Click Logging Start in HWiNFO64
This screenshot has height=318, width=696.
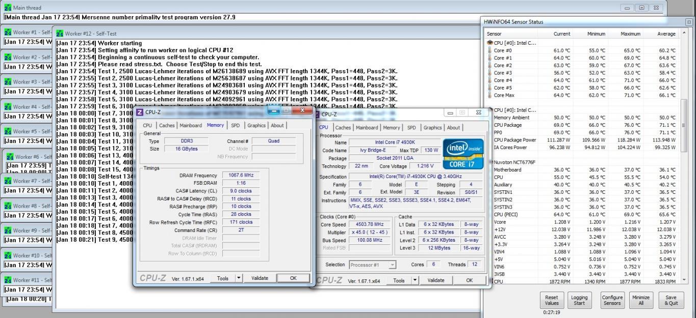pos(579,300)
